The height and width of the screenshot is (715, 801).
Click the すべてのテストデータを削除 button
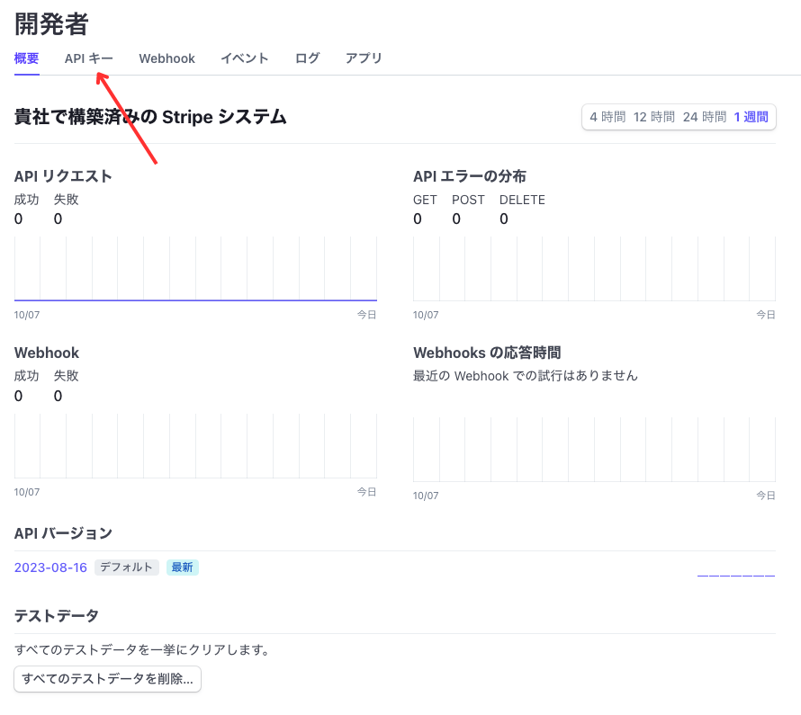pyautogui.click(x=107, y=679)
